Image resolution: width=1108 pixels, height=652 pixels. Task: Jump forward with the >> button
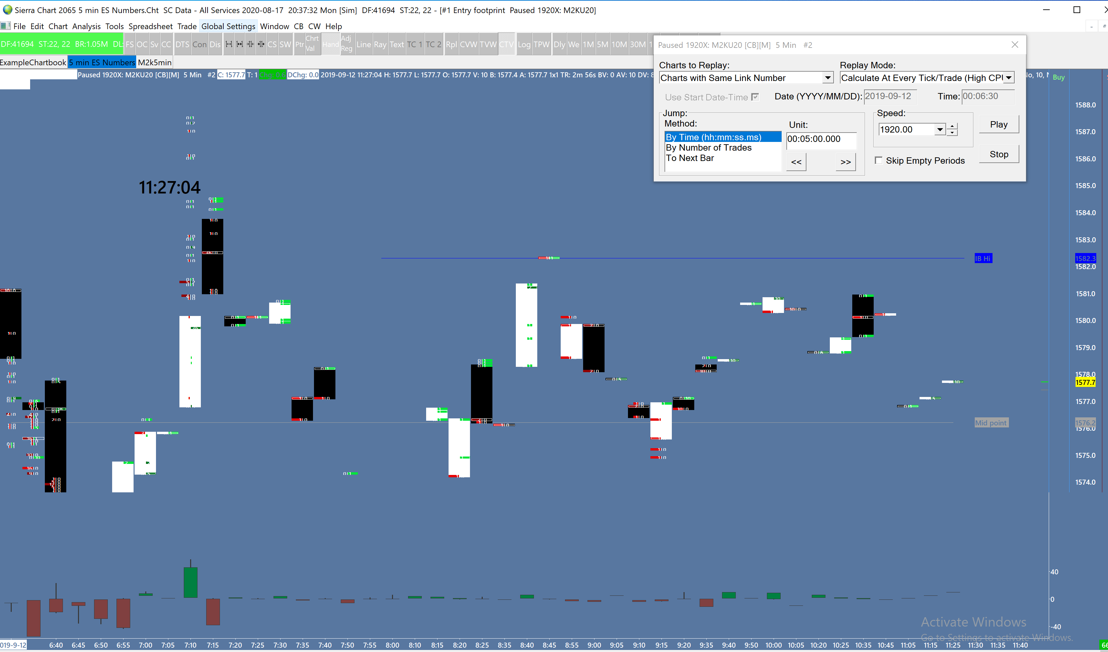(845, 162)
